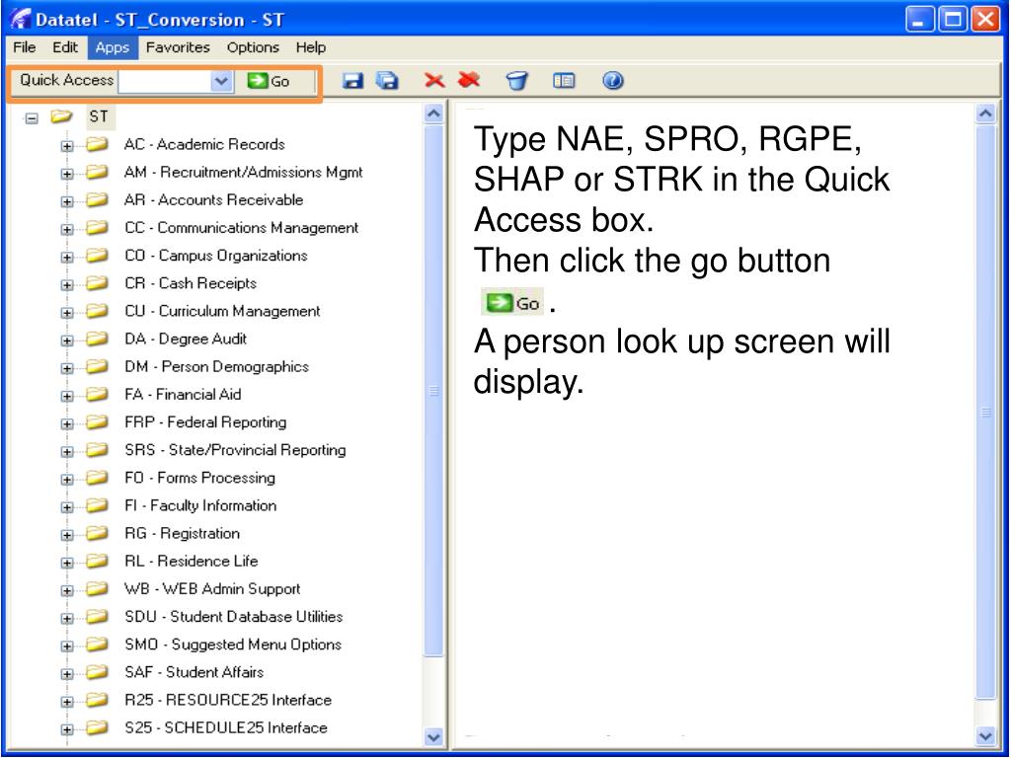
Task: Select the 'CC - Communications Management' label
Action: (242, 228)
